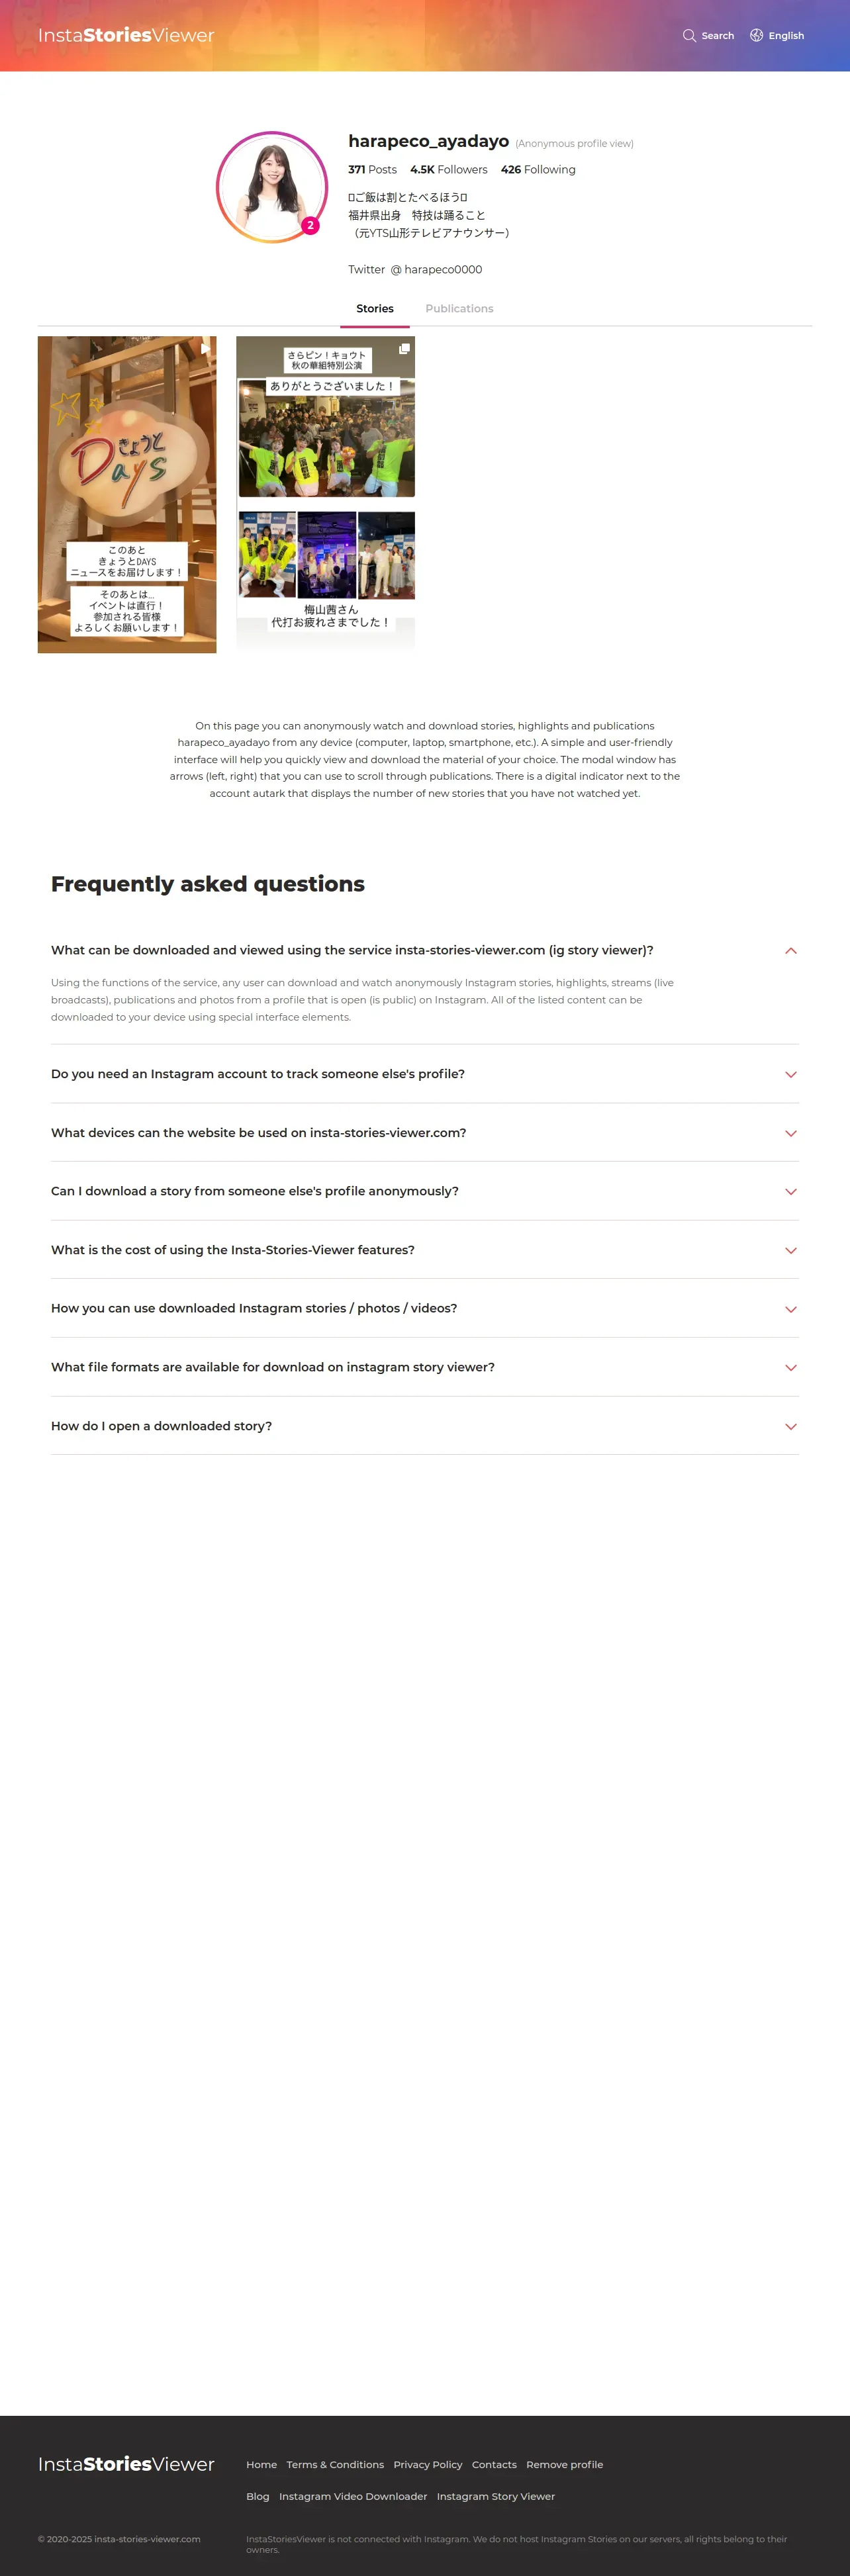The height and width of the screenshot is (2576, 850).
Task: Expand the file formats FAQ chevron
Action: [790, 1367]
